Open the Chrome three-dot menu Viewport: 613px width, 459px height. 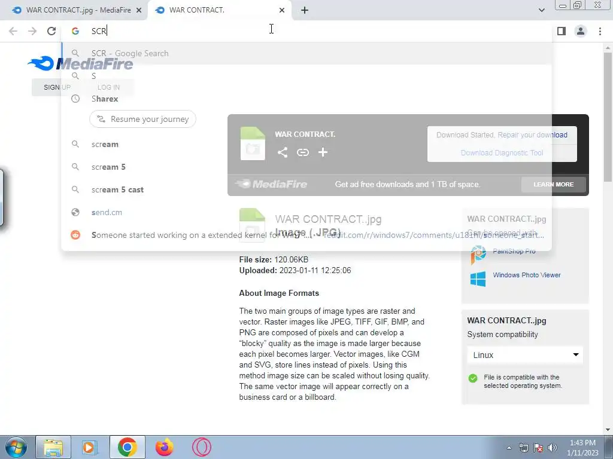(x=600, y=31)
